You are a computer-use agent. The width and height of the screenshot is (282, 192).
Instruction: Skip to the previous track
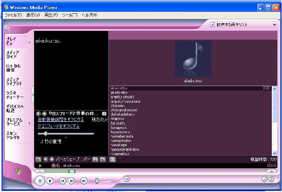63,181
